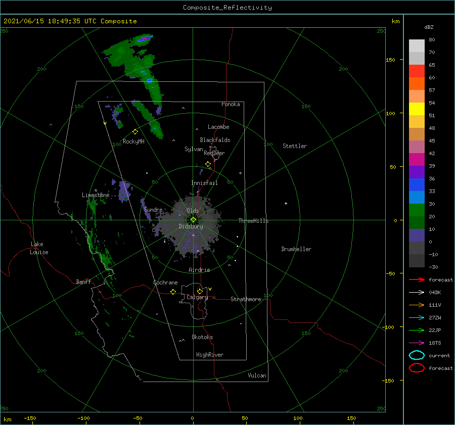455x425 pixels.
Task: Click the yellow V marker northeast of Calgary
Action: [210, 289]
